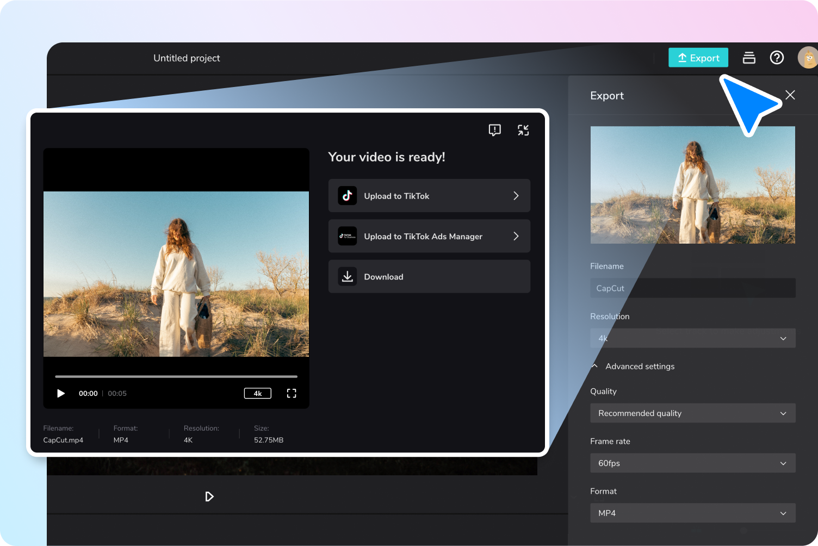Click the minimize dialog arrows icon
818x546 pixels.
[523, 130]
